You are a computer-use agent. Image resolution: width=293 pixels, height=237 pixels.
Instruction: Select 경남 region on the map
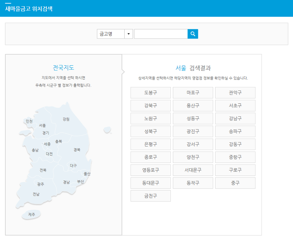pyautogui.click(x=66, y=182)
